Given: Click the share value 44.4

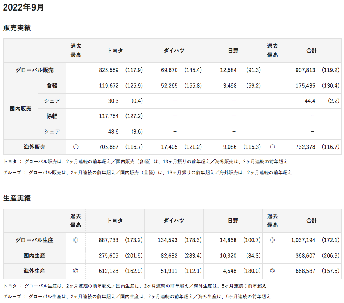Looking at the screenshot, I should pos(310,101).
